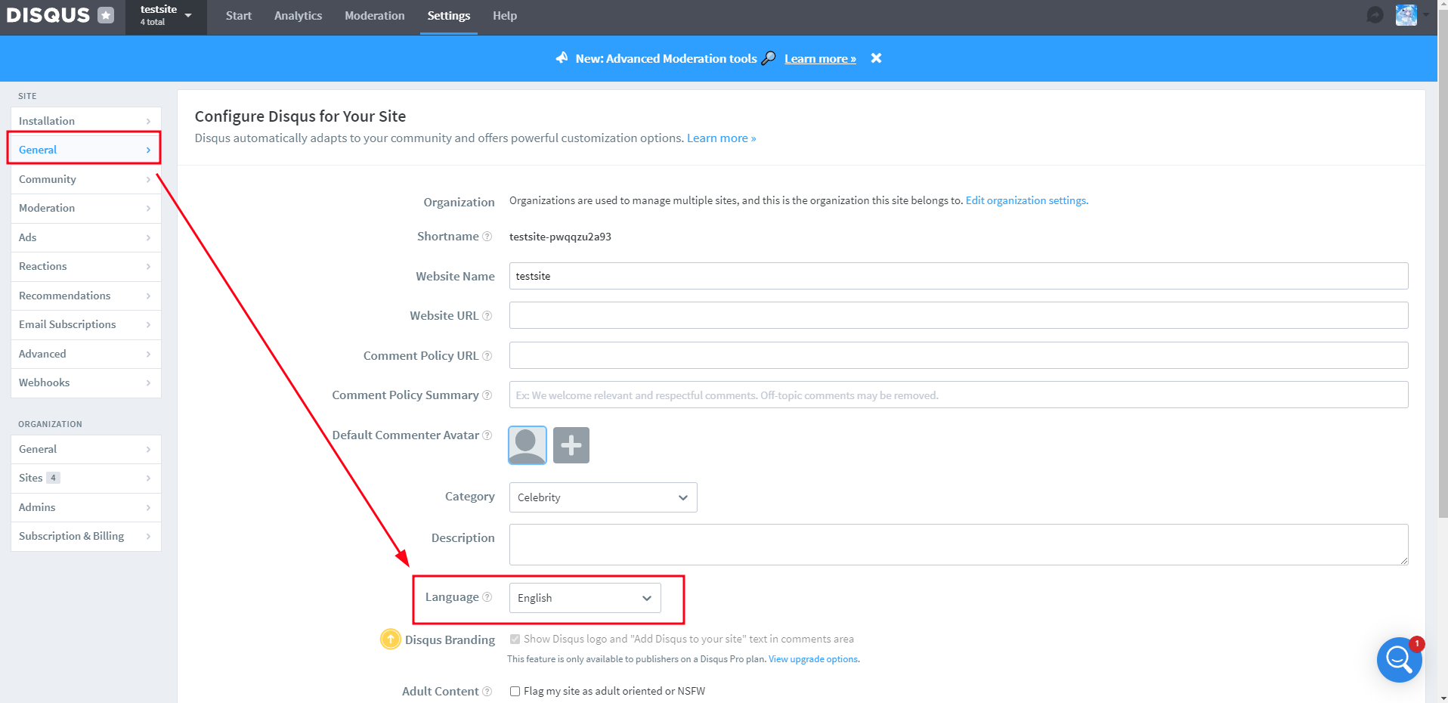Open the Category dropdown showing Celebrity
The height and width of the screenshot is (703, 1448).
pyautogui.click(x=603, y=497)
